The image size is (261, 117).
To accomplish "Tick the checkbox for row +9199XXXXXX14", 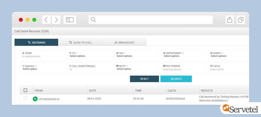I will click(25, 98).
